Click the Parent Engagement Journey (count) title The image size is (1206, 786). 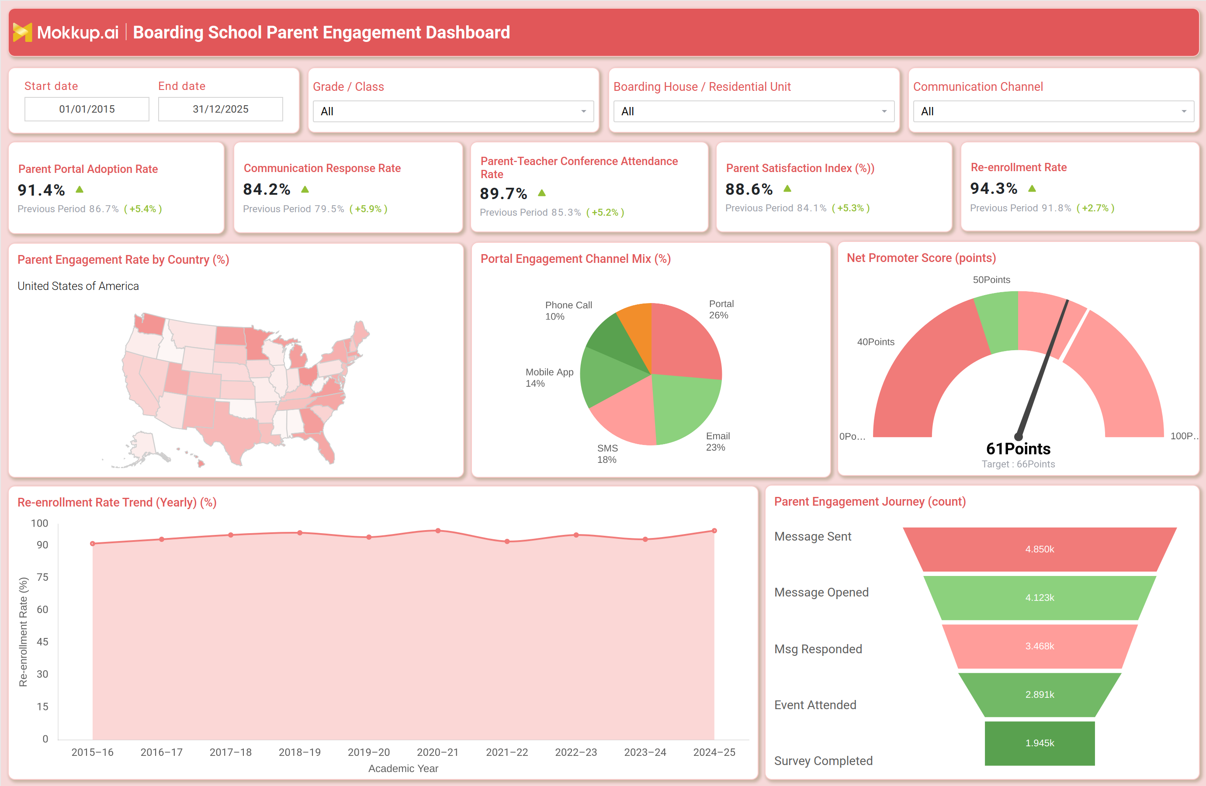pos(870,501)
